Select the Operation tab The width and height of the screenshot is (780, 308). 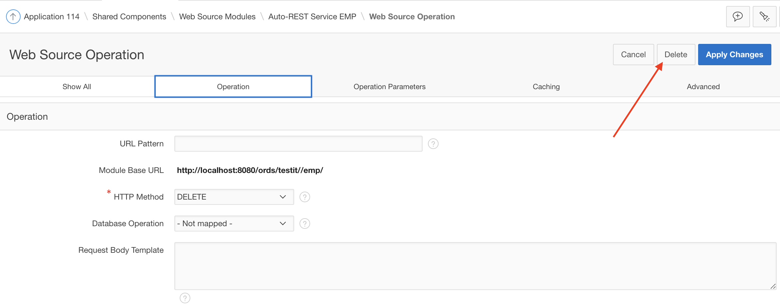(x=233, y=87)
